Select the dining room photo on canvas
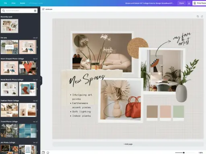This screenshot has width=206, height=154. tap(162, 71)
